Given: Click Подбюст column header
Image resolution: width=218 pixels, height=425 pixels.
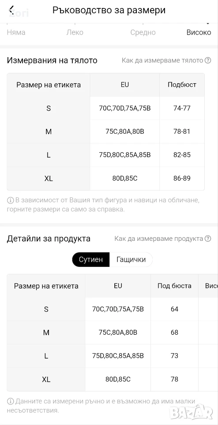Looking at the screenshot, I should pos(182,85).
